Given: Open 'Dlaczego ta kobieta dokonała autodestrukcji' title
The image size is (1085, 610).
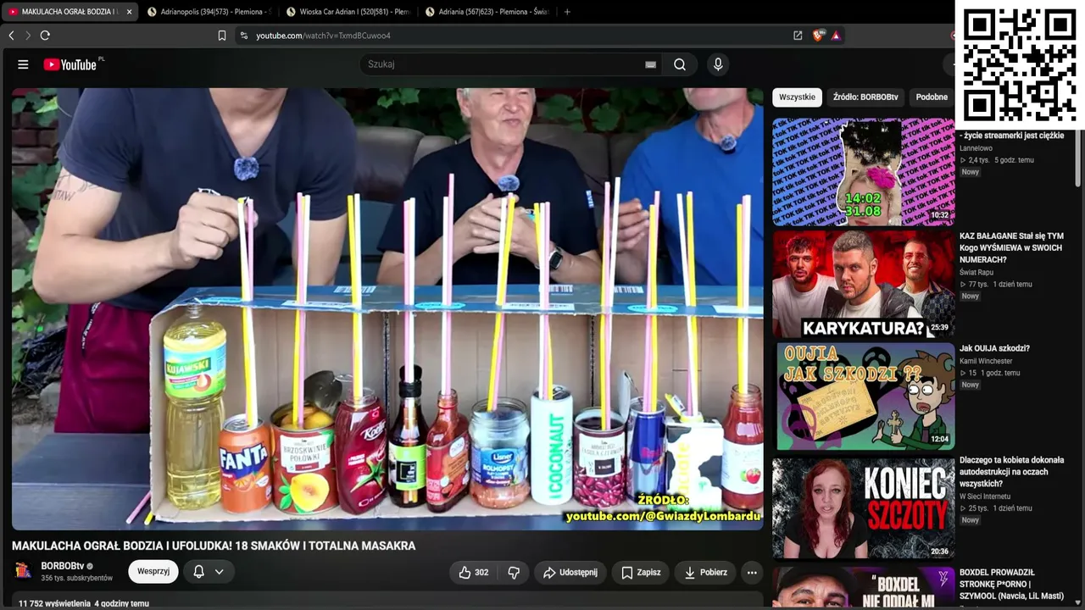Looking at the screenshot, I should point(1012,472).
